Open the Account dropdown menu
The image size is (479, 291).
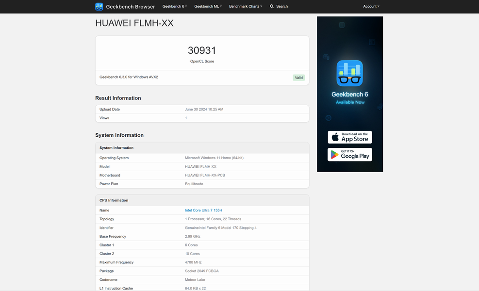click(371, 6)
